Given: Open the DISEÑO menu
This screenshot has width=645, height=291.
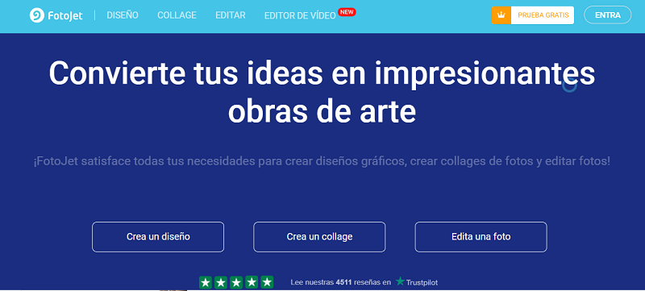Looking at the screenshot, I should [123, 15].
